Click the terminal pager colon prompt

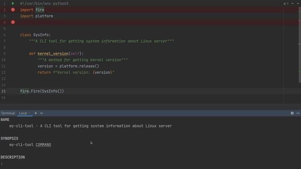2,164
